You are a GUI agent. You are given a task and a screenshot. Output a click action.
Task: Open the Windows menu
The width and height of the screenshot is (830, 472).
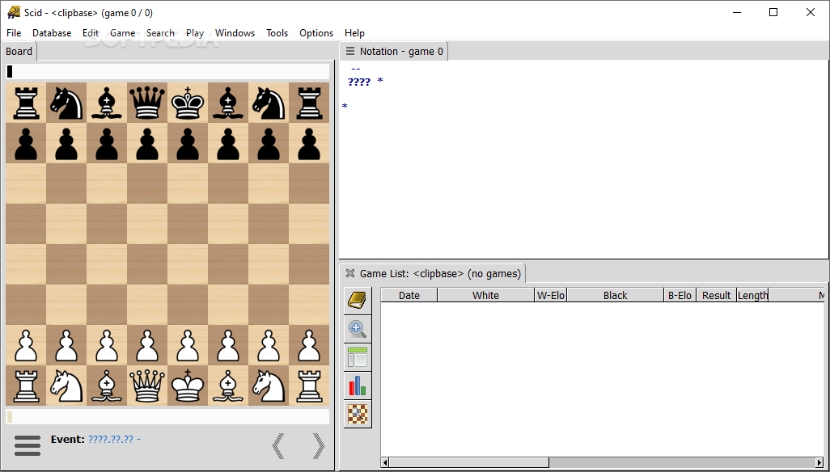click(x=235, y=33)
